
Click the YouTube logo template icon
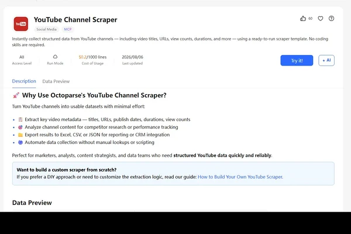point(21,24)
